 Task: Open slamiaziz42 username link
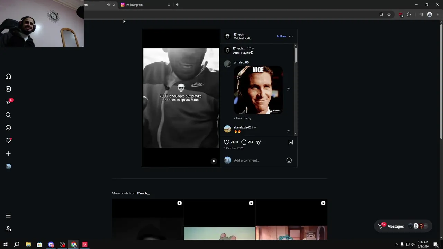tap(242, 128)
